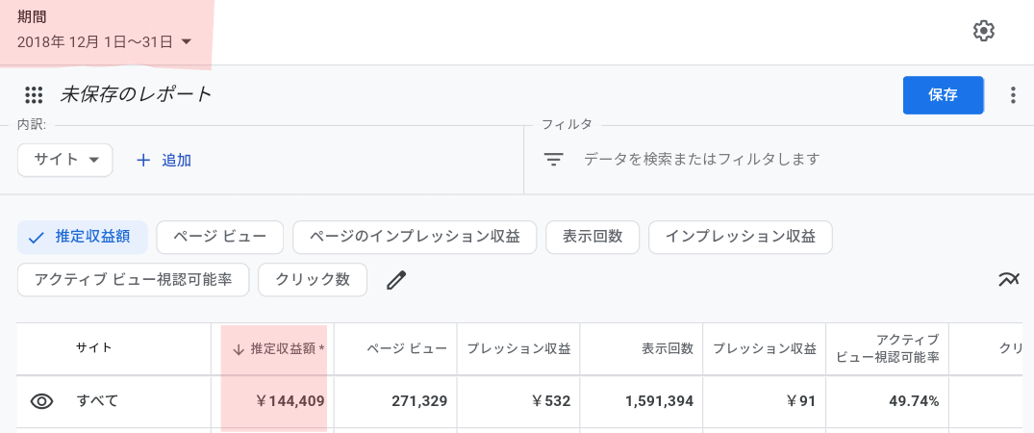Deselect the 推定収益額 metric chip
The height and width of the screenshot is (433, 1034).
pos(83,237)
